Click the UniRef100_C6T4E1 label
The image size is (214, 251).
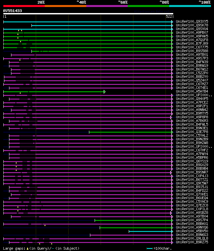(192, 88)
